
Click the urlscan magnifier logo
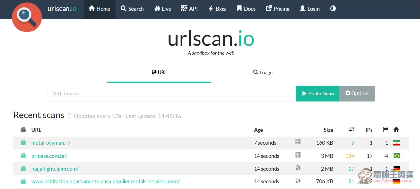coord(27,17)
